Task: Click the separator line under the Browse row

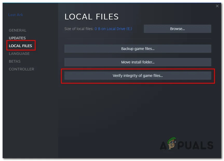Action: pyautogui.click(x=138, y=39)
